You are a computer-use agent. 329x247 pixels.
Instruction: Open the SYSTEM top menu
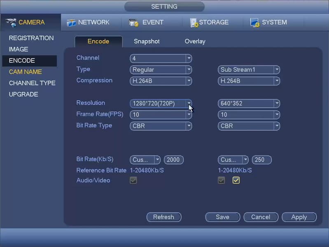[x=274, y=22]
